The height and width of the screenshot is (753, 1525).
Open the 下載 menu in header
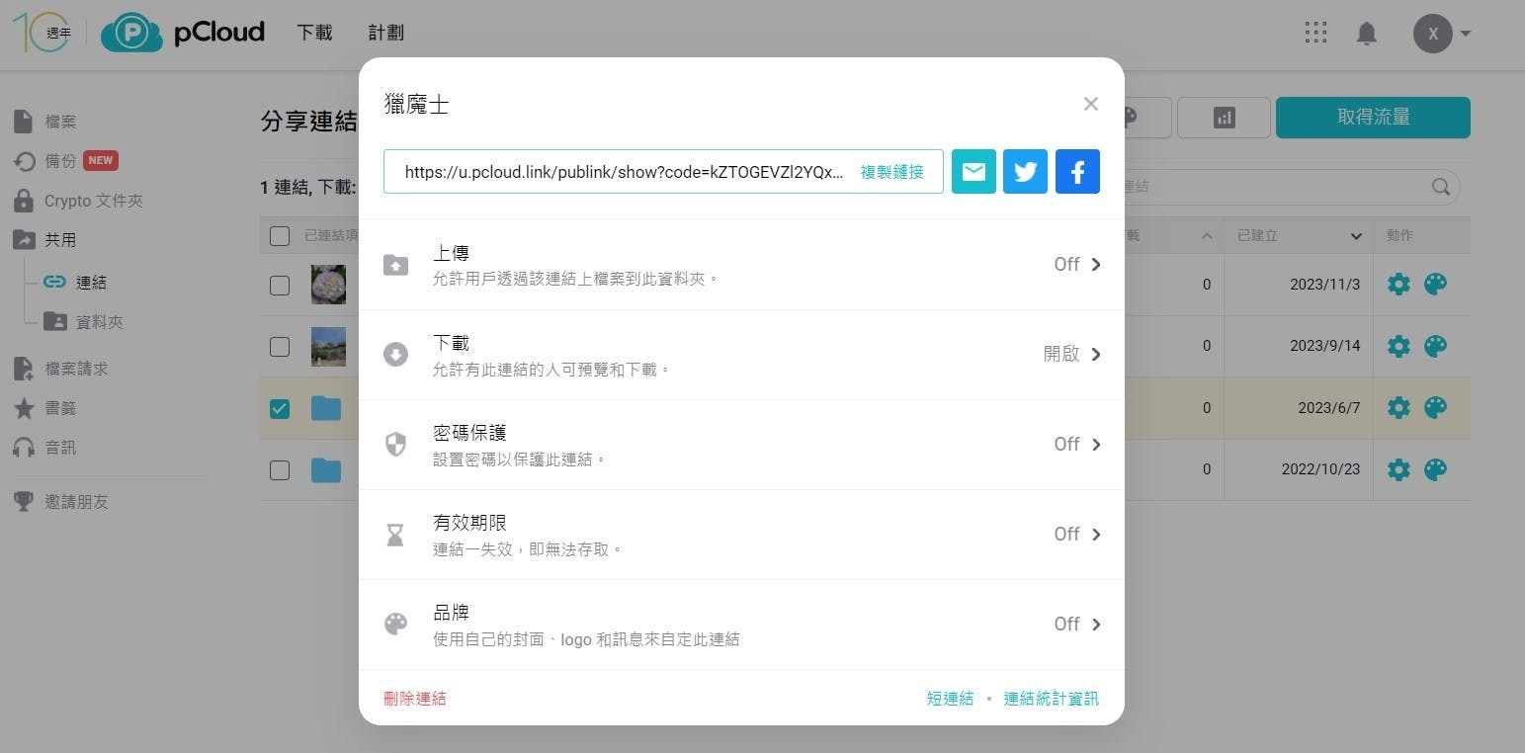pos(314,33)
